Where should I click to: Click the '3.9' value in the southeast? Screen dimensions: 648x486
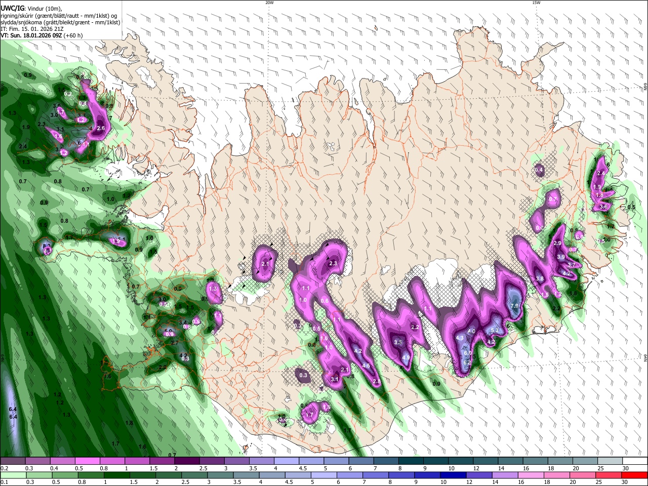click(x=561, y=257)
